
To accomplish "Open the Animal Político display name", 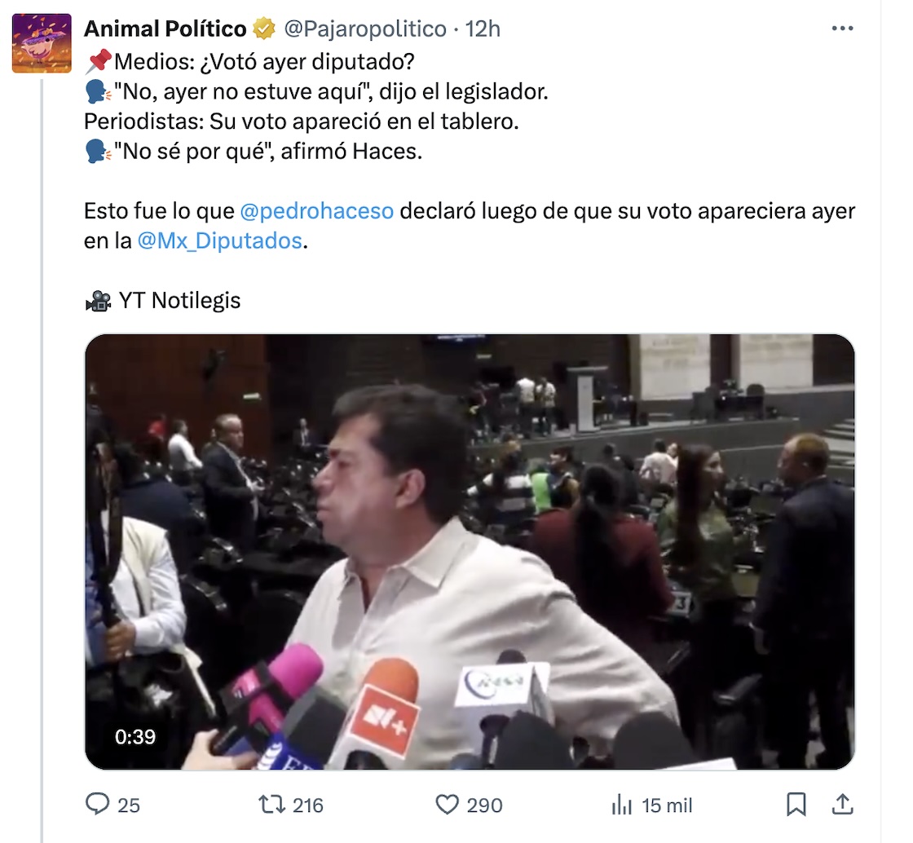I will (165, 29).
